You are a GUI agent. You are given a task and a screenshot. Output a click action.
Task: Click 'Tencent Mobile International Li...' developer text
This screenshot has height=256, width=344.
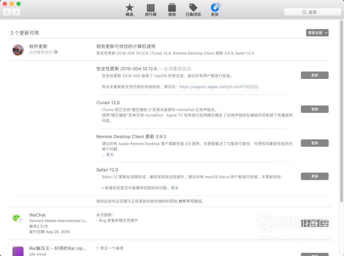click(x=58, y=221)
